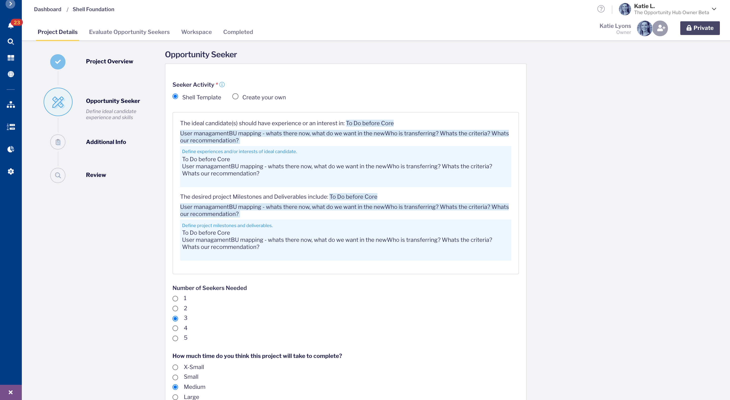730x400 pixels.
Task: Click the Private visibility button
Action: (x=700, y=28)
